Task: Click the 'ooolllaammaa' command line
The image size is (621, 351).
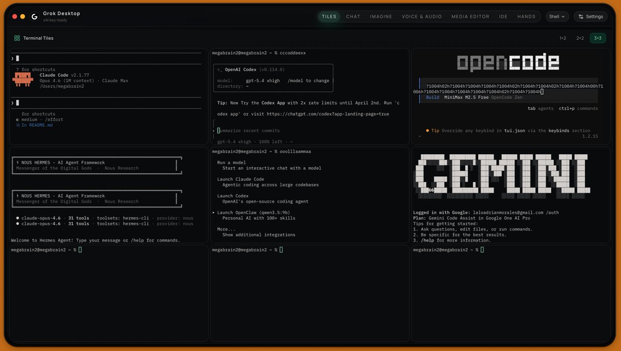Action: 261,152
